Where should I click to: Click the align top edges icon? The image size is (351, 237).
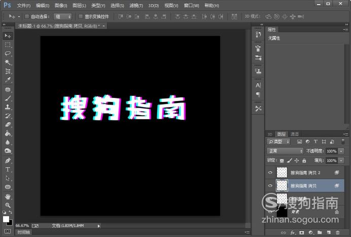(121, 17)
